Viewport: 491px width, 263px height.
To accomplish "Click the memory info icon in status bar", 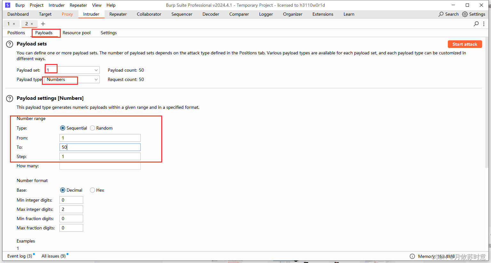I will 412,256.
